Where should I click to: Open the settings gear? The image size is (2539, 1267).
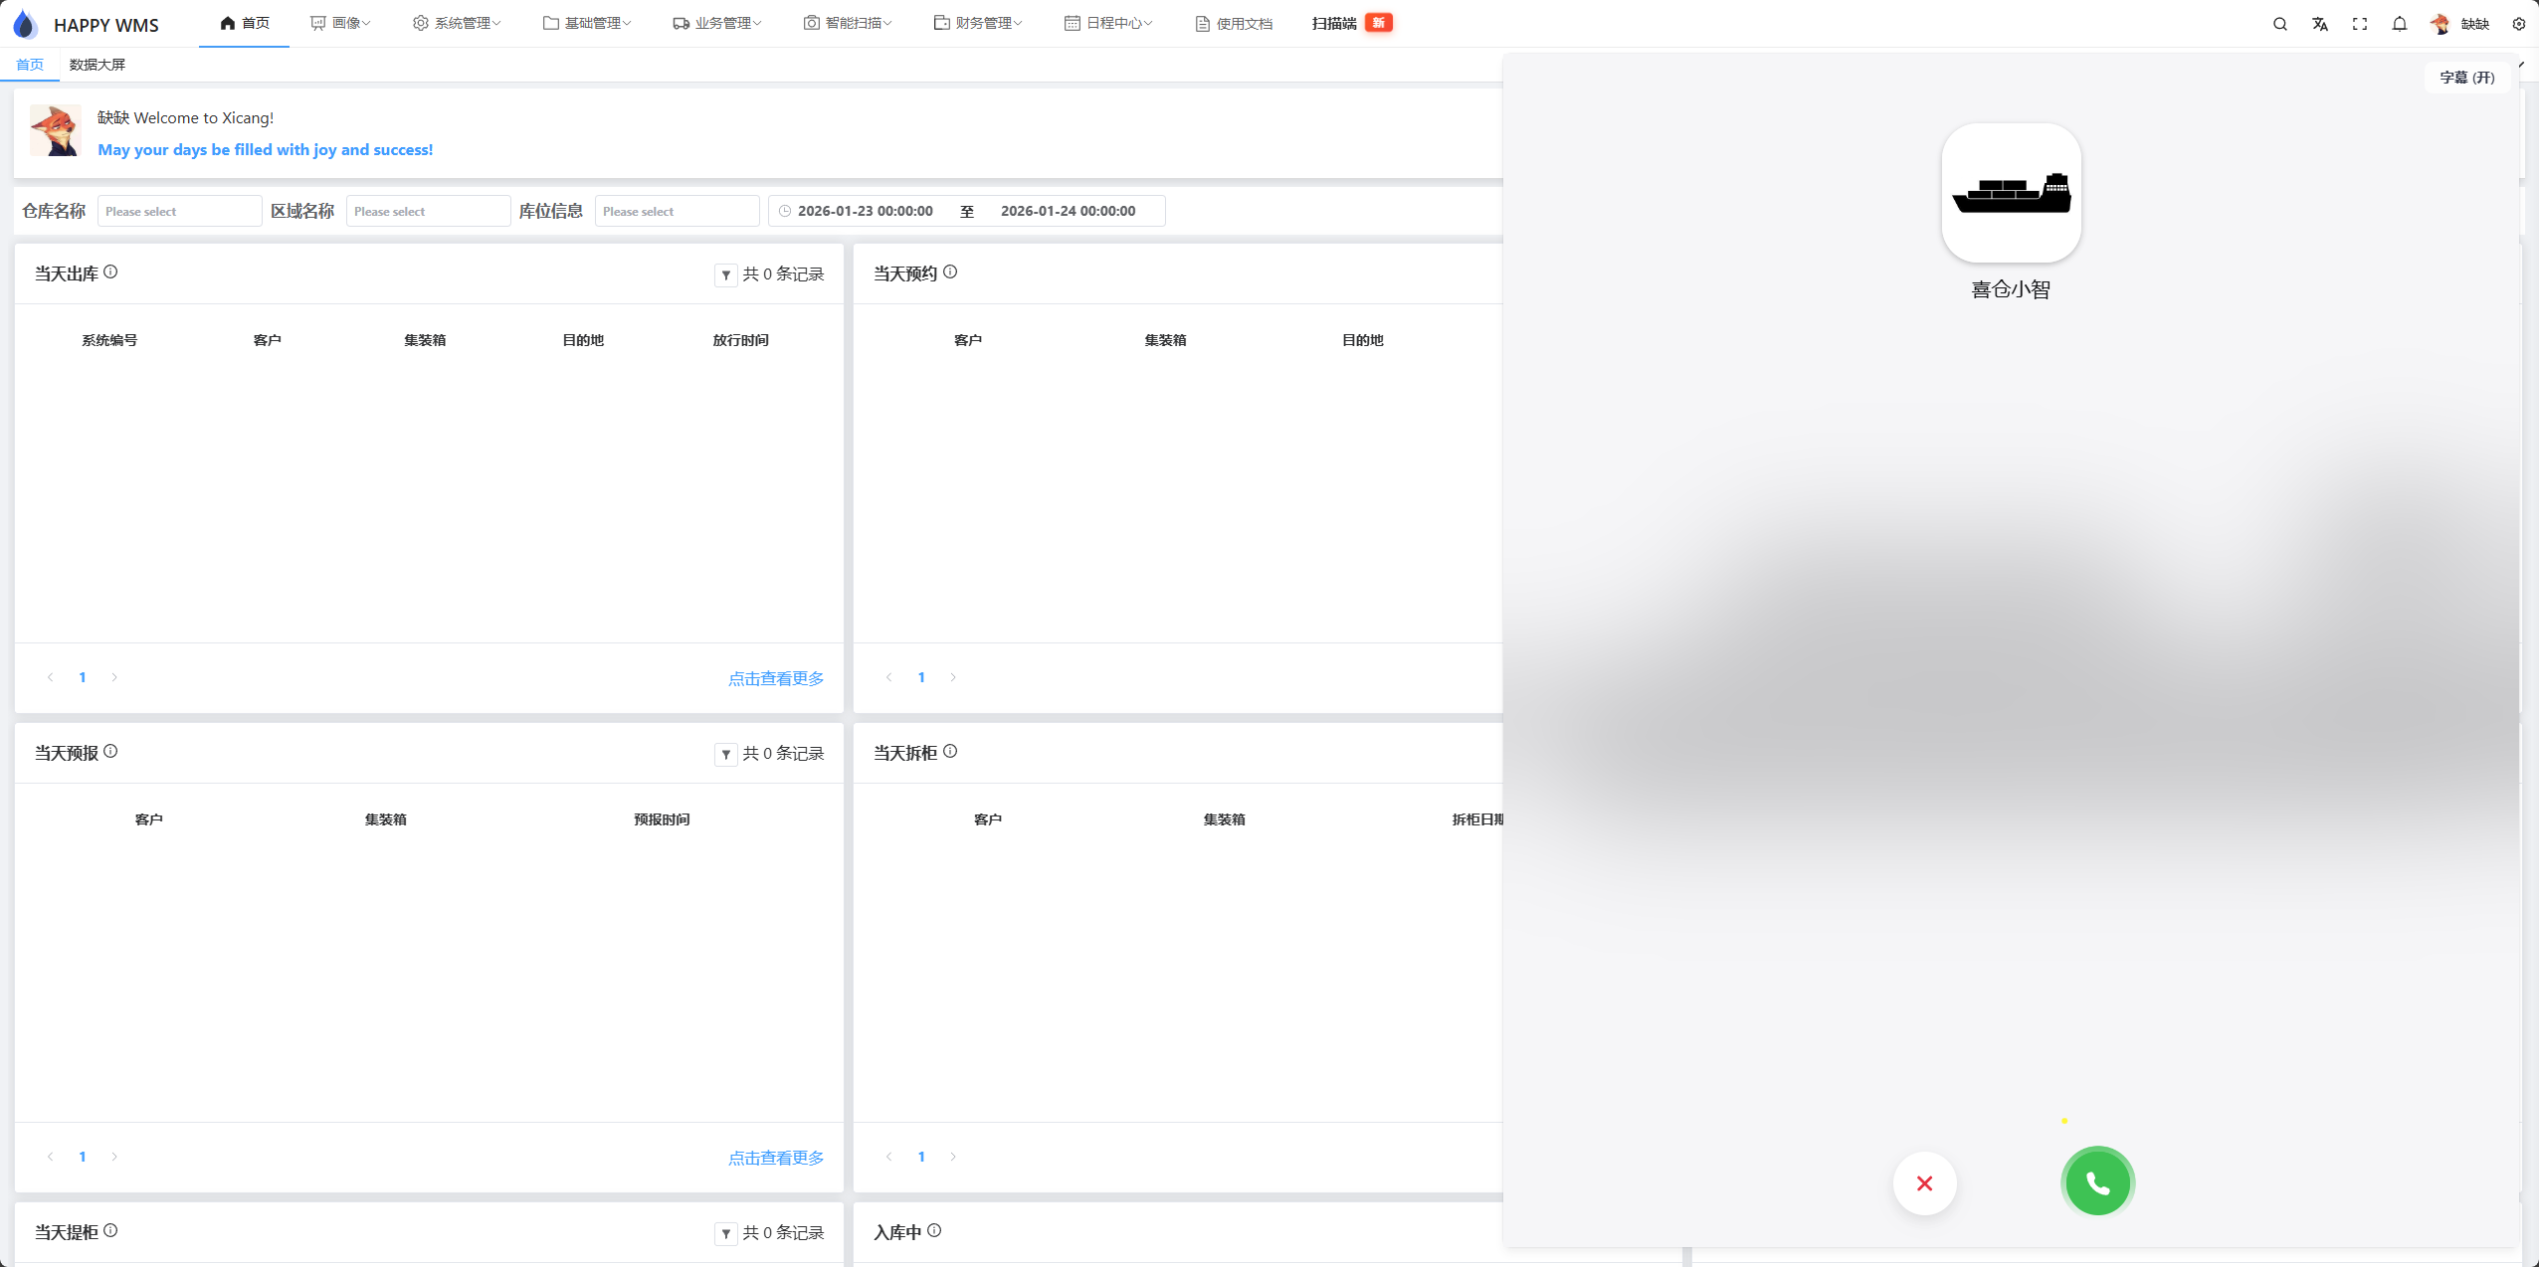coord(2519,23)
